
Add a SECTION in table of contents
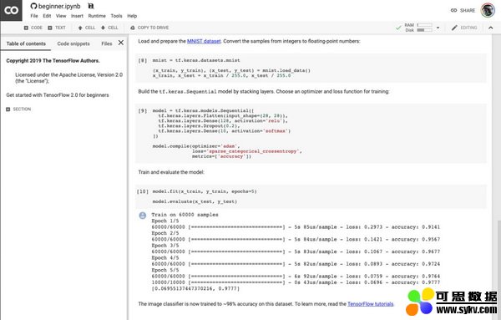click(x=18, y=109)
